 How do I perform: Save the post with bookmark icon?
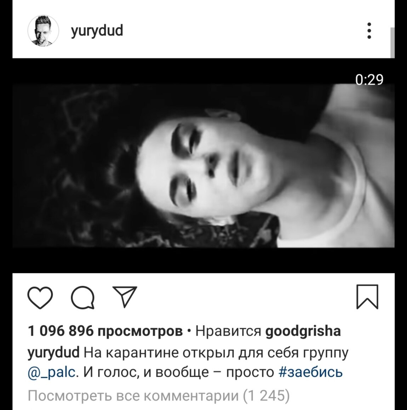click(367, 297)
